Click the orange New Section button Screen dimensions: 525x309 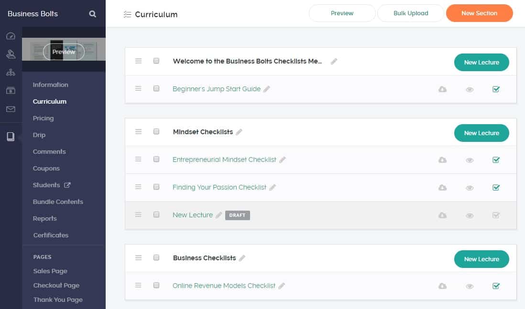click(479, 13)
